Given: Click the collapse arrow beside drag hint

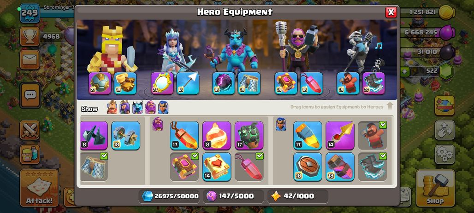Looking at the screenshot, I should [x=390, y=106].
